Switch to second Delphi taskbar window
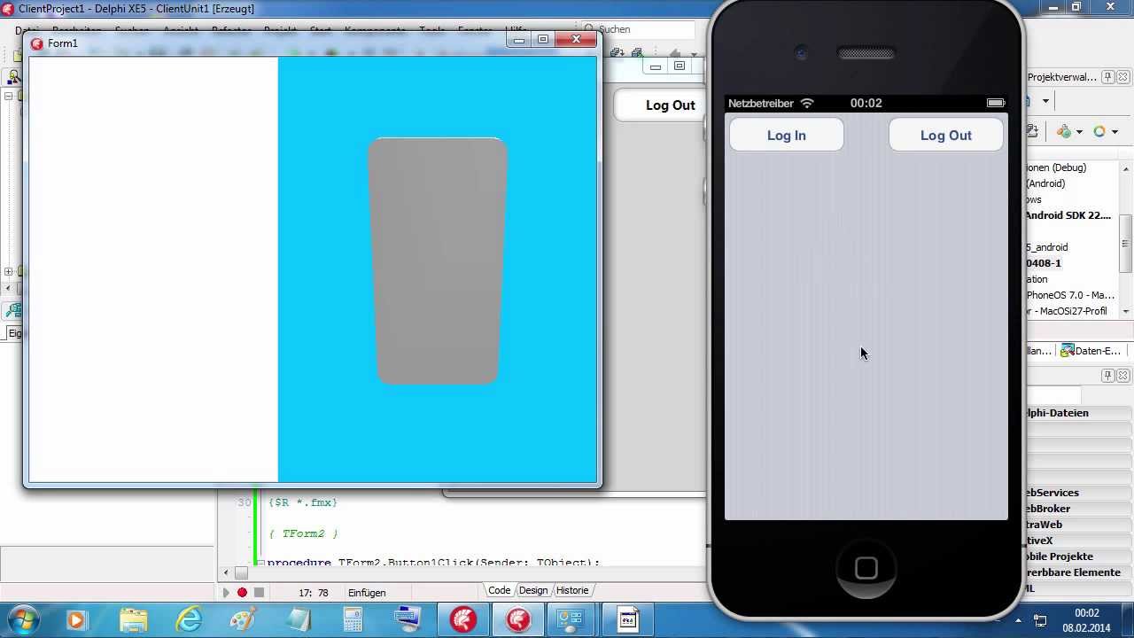Image resolution: width=1134 pixels, height=638 pixels. click(518, 620)
